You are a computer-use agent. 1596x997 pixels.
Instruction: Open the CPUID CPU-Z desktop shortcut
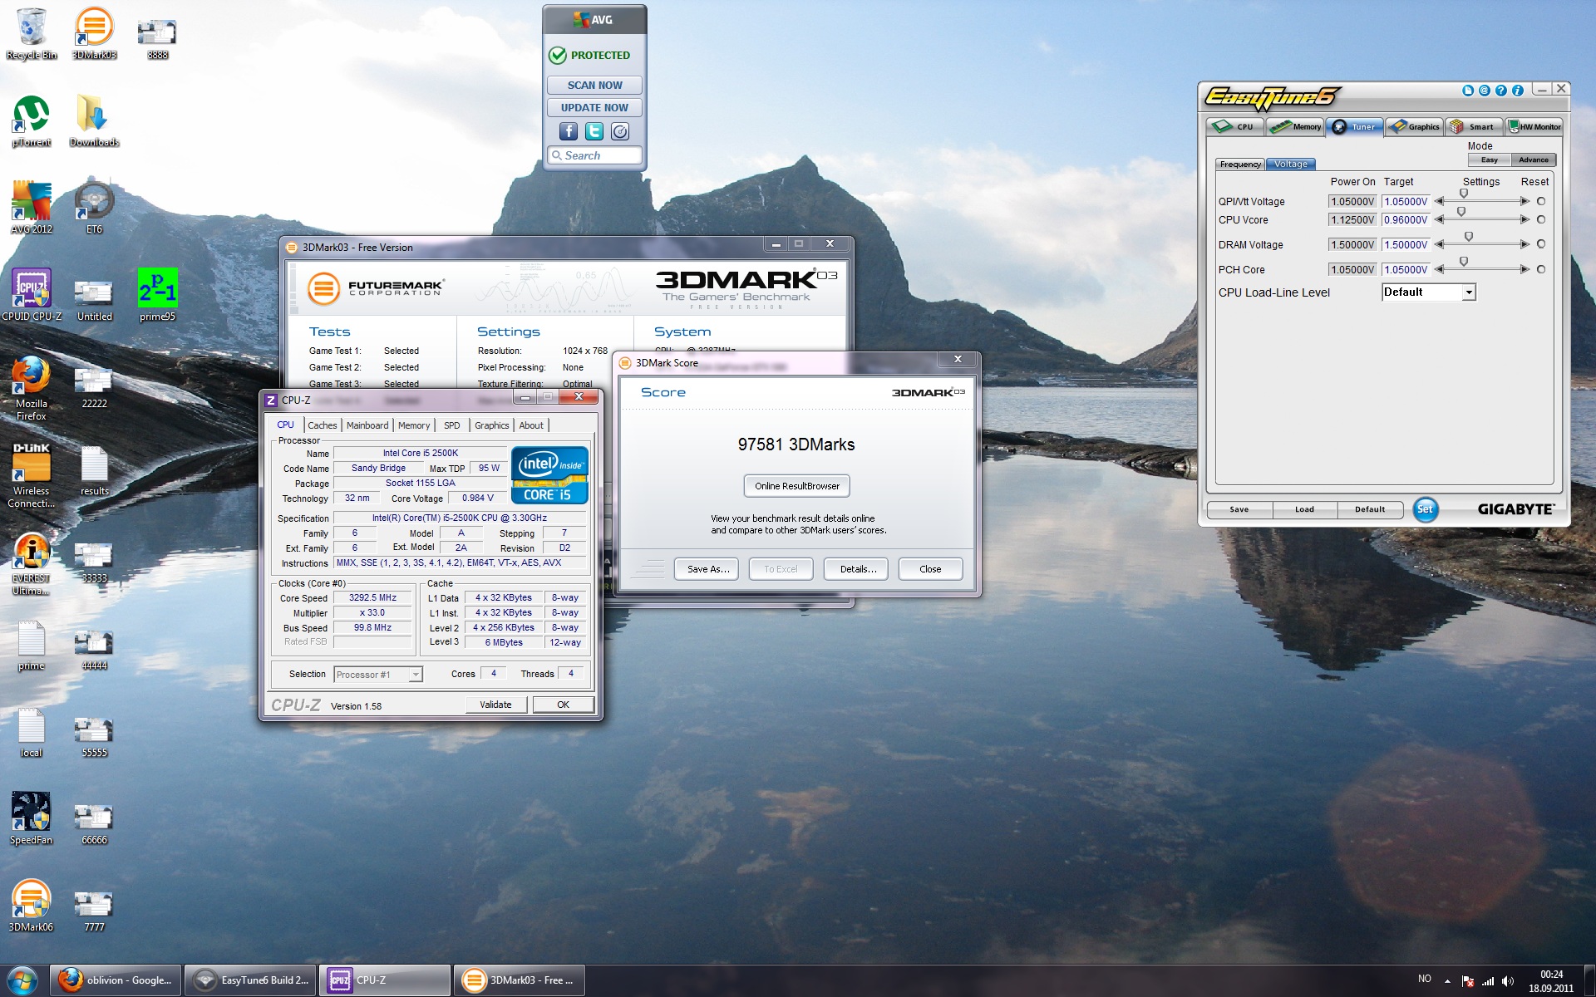(x=32, y=295)
